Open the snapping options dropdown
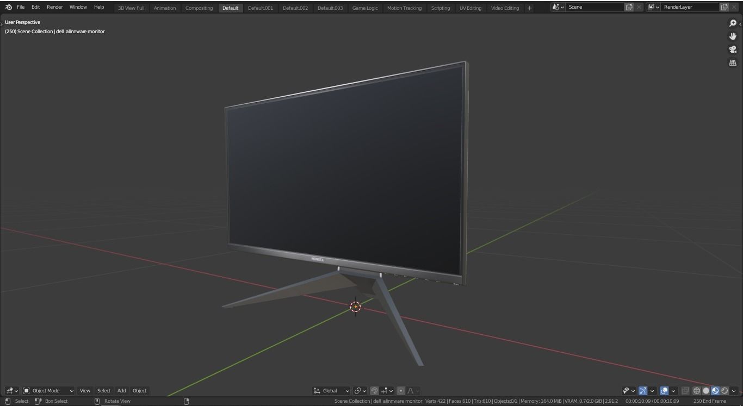 coord(387,391)
